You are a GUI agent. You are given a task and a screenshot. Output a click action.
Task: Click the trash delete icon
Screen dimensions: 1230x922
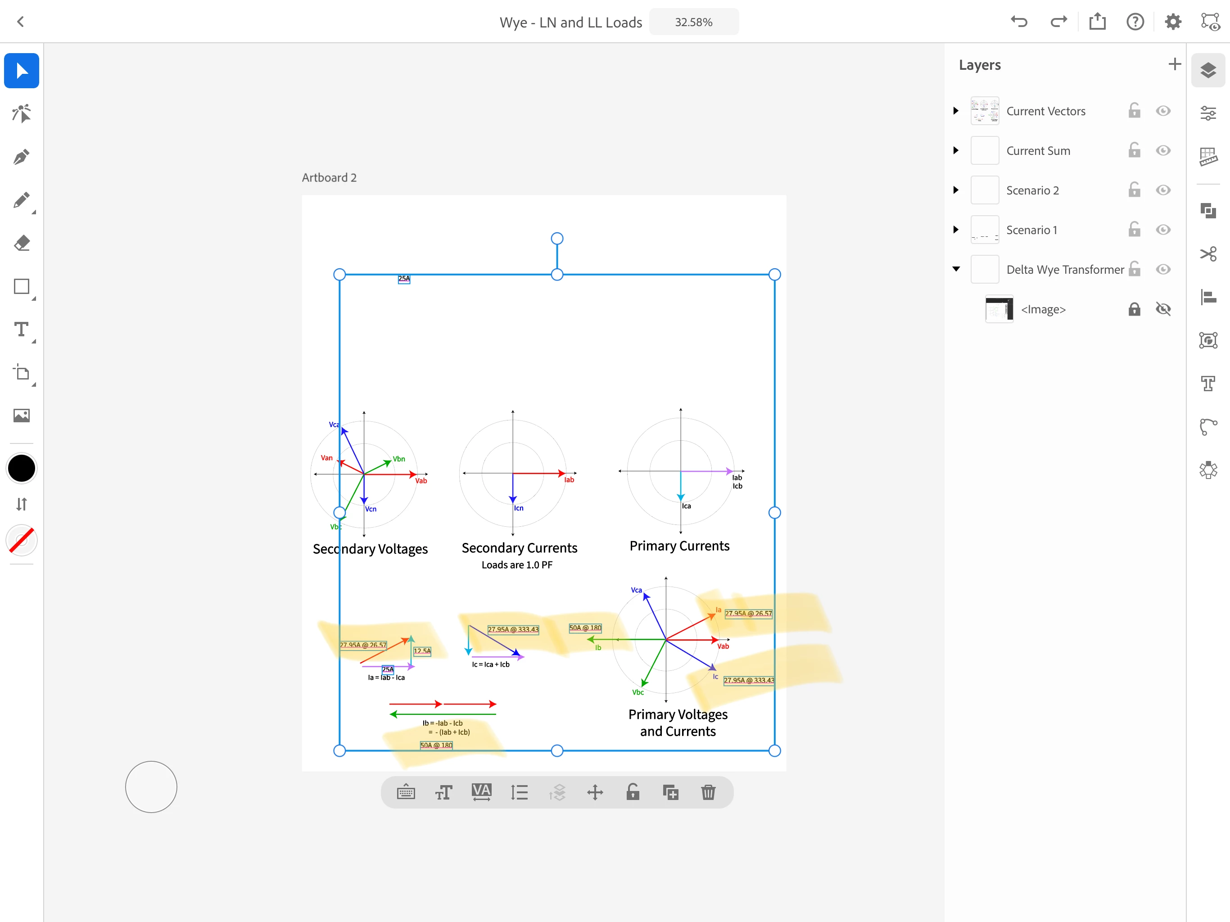click(x=708, y=792)
